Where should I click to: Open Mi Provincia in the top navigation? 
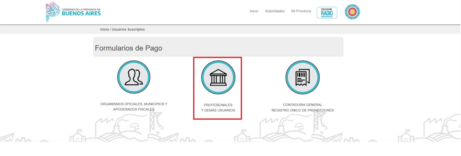tap(301, 11)
